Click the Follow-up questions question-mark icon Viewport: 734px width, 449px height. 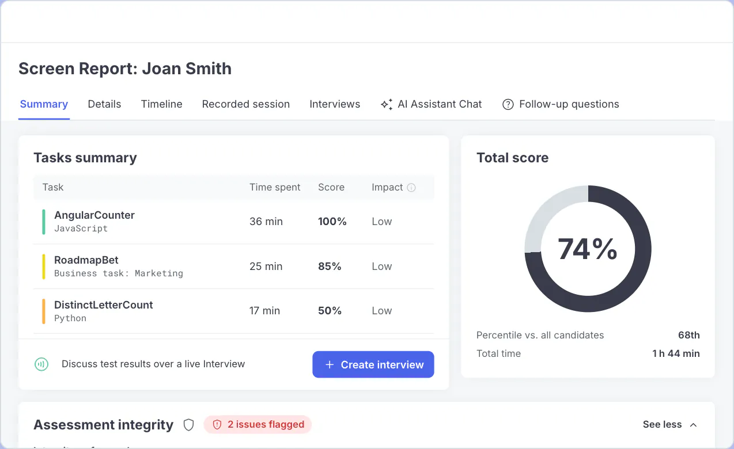(508, 104)
